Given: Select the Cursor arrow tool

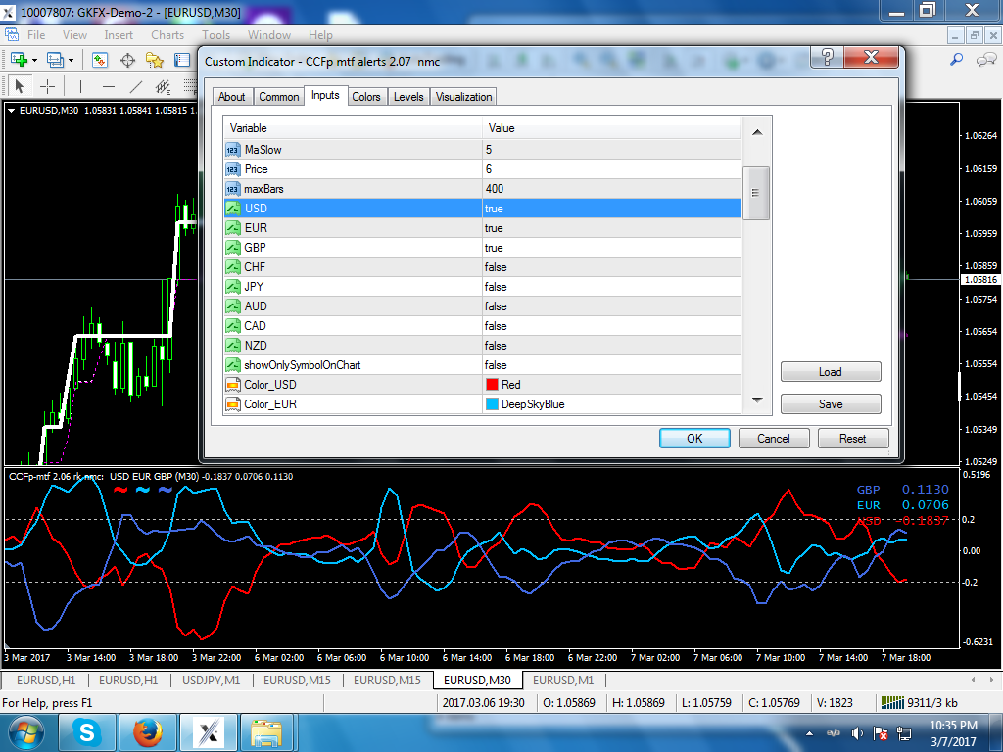Looking at the screenshot, I should click(20, 86).
